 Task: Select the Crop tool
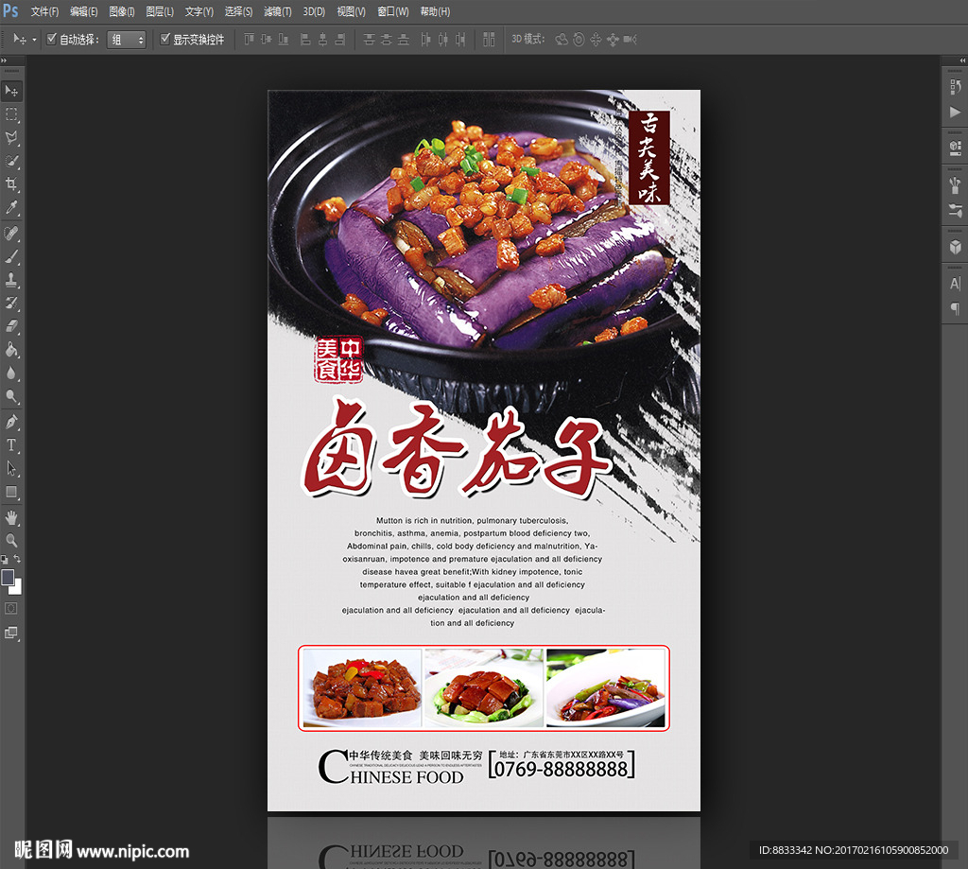11,184
